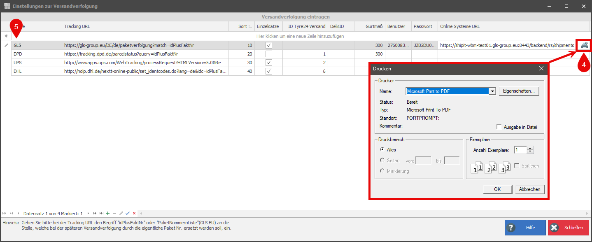Select the Seiten print range option
The image size is (592, 242).
383,161
